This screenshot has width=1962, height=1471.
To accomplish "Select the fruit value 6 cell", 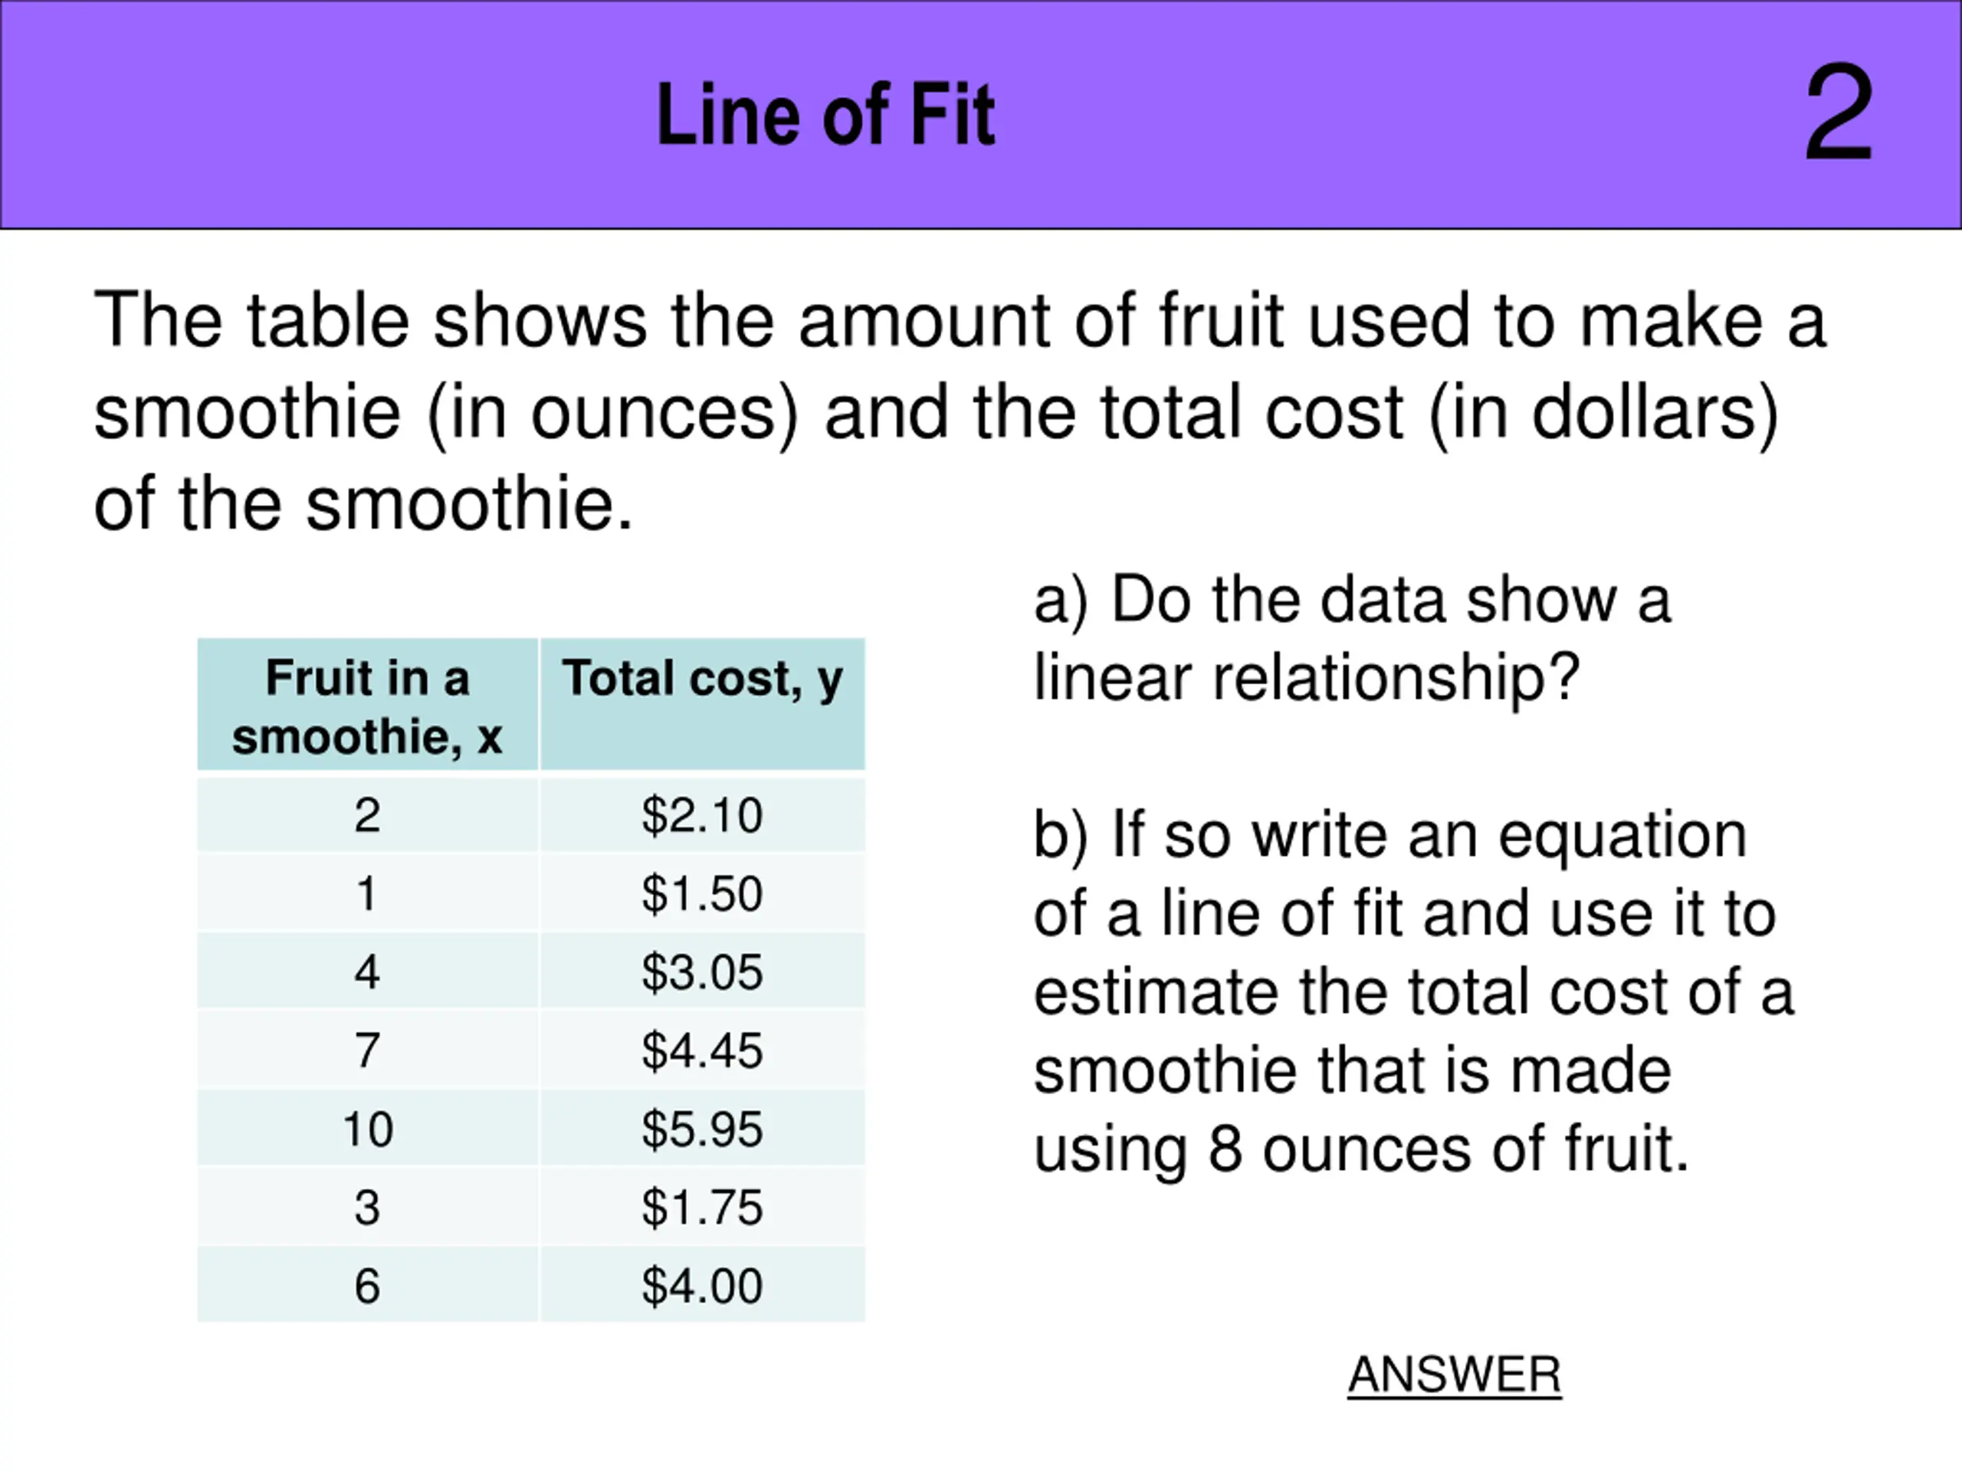I will 367,1286.
